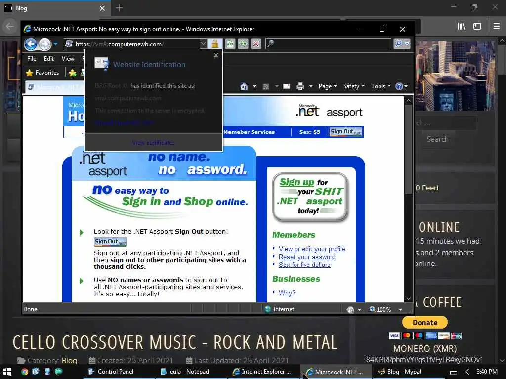The width and height of the screenshot is (506, 379).
Task: Click the Print icon
Action: tap(300, 86)
